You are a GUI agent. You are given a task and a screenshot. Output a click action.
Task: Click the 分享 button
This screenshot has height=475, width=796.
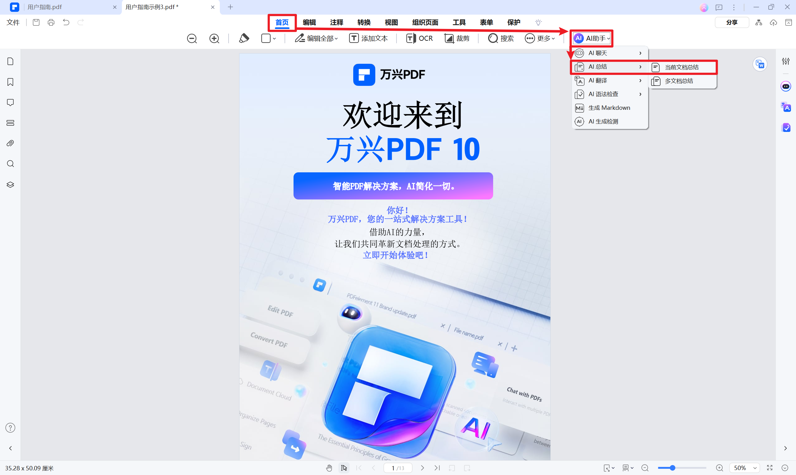pyautogui.click(x=732, y=22)
